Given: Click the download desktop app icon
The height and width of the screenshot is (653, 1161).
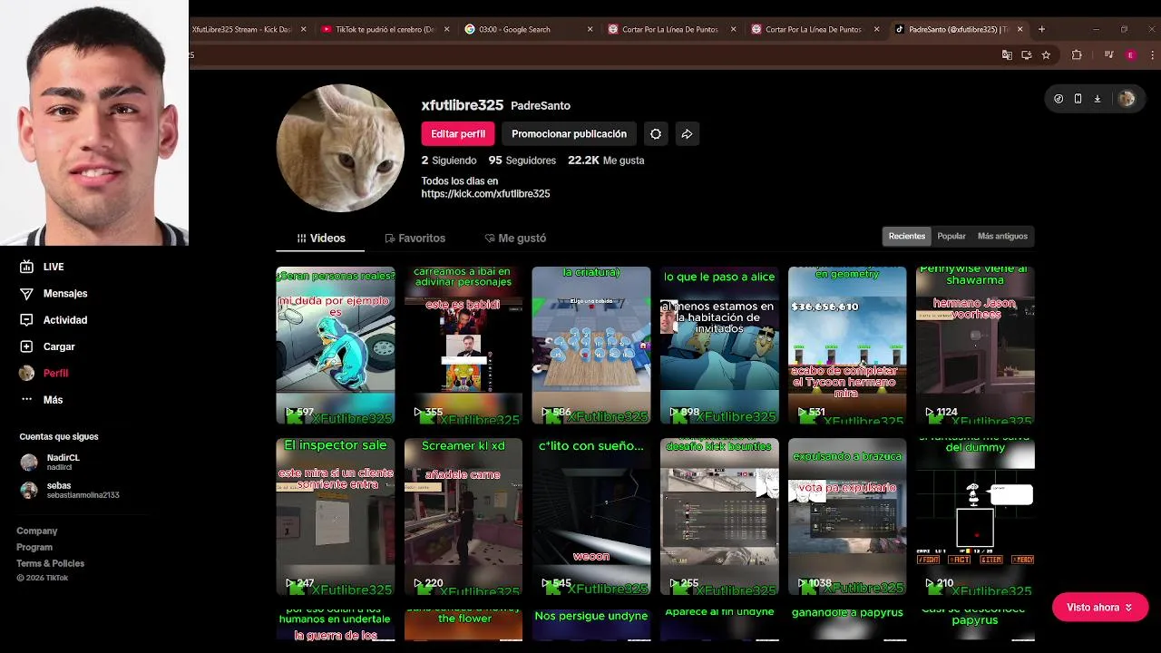Looking at the screenshot, I should click(1098, 99).
